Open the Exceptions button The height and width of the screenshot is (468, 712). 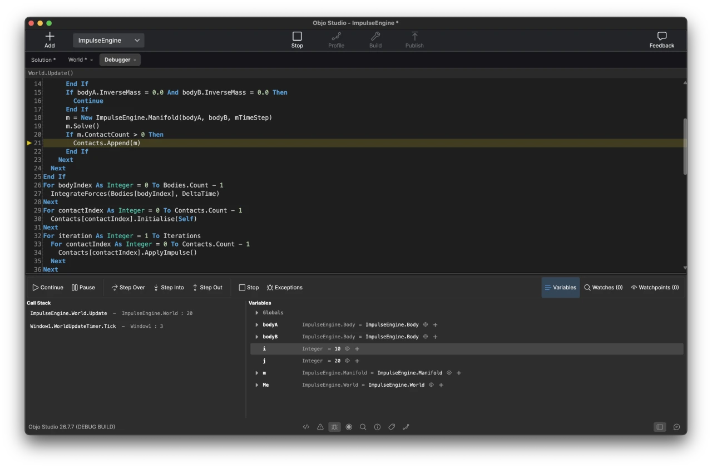[x=284, y=288]
